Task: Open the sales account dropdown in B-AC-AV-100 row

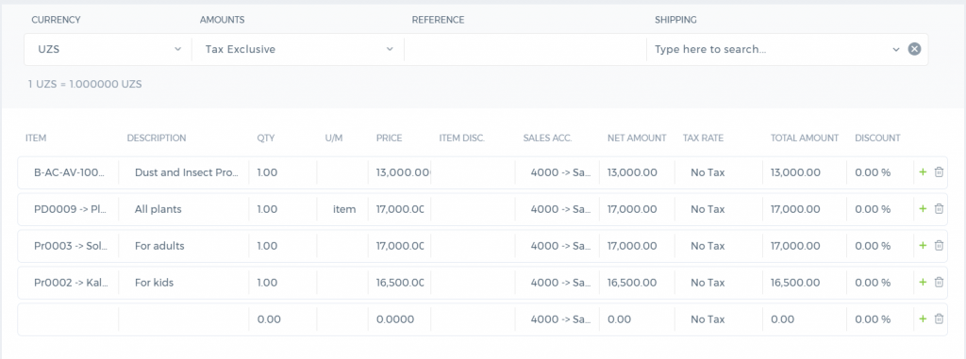Action: click(x=557, y=172)
